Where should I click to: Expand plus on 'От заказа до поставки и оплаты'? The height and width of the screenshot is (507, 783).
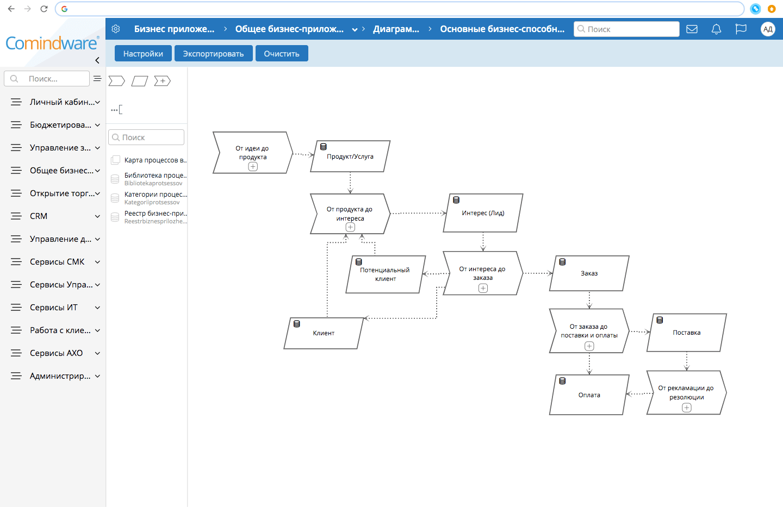coord(589,346)
